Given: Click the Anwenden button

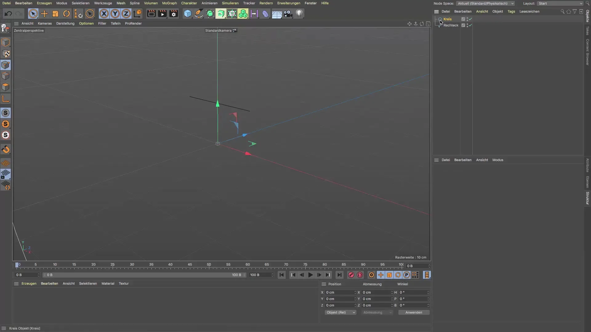Looking at the screenshot, I should [414, 312].
